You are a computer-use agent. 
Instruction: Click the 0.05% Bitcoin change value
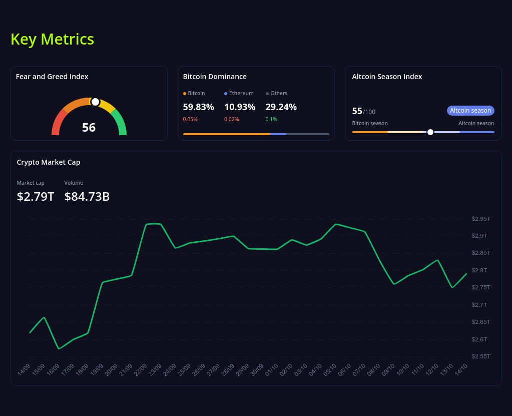(190, 119)
